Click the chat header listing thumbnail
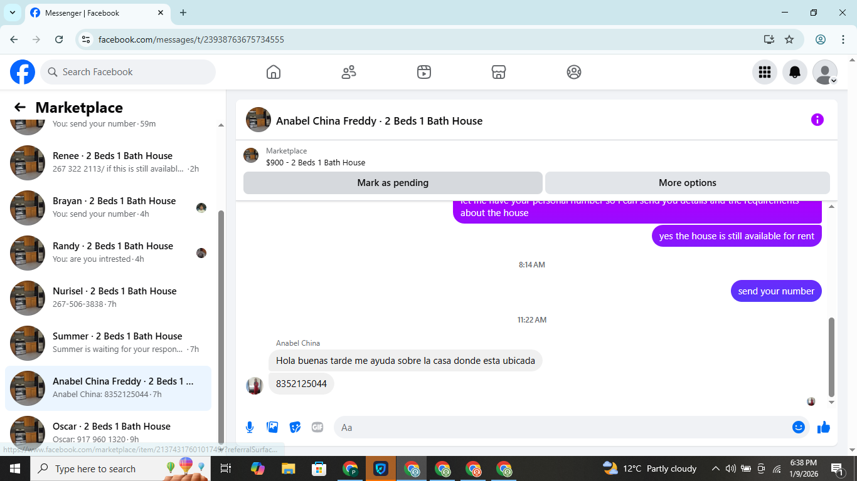 [x=258, y=120]
